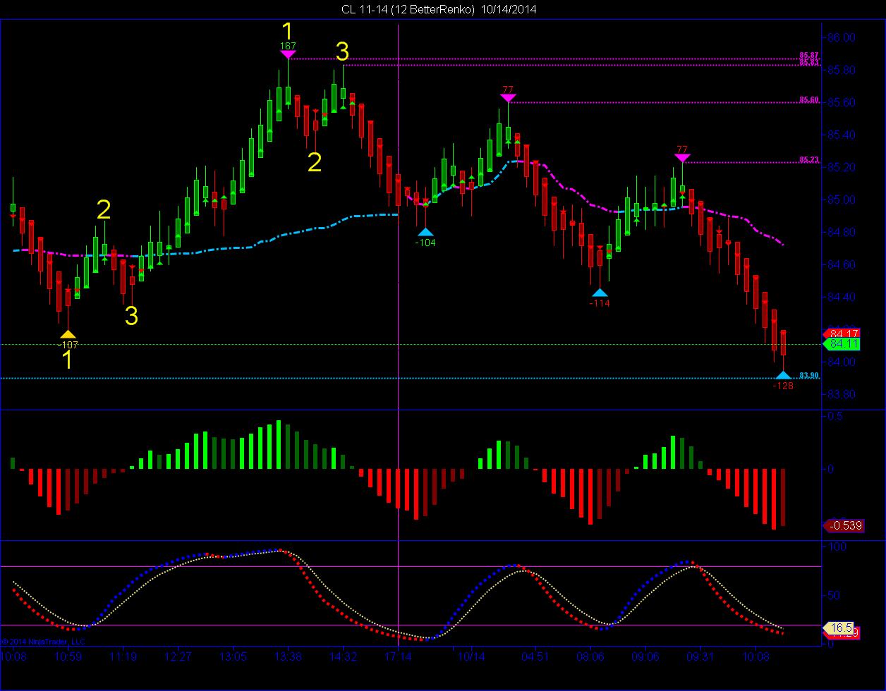Click the blue up triangle labeled -104

pos(425,232)
